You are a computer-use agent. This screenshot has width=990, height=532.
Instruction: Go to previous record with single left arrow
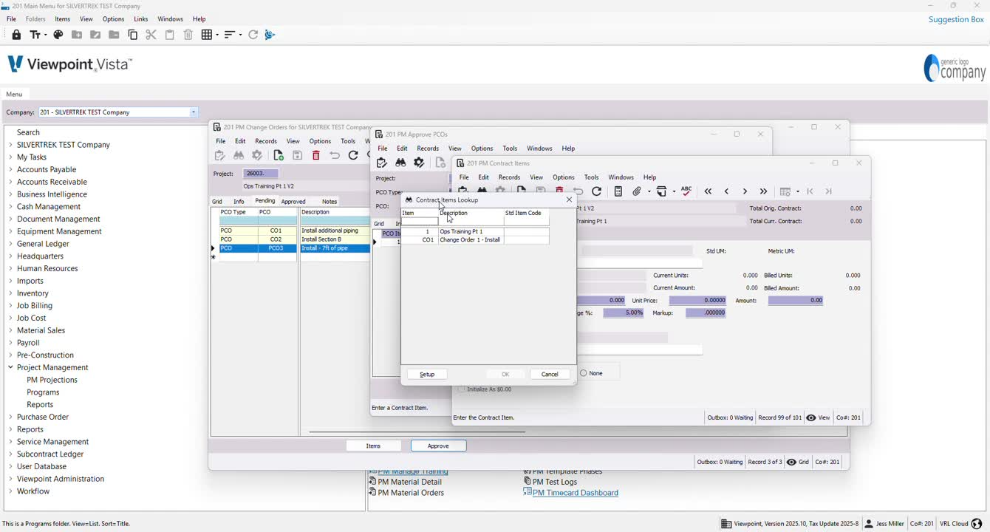click(x=726, y=191)
